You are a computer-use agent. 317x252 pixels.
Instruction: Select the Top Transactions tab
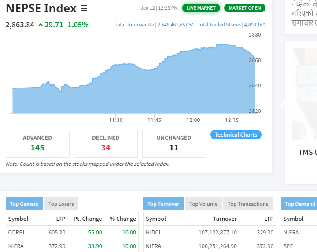coord(248,204)
